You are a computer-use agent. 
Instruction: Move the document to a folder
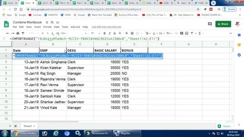pyautogui.click(x=52, y=22)
